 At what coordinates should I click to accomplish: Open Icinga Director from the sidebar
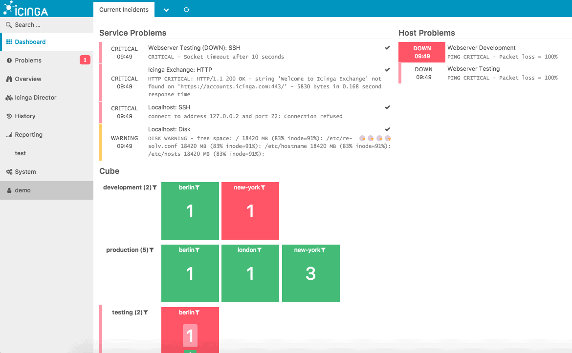pyautogui.click(x=36, y=98)
